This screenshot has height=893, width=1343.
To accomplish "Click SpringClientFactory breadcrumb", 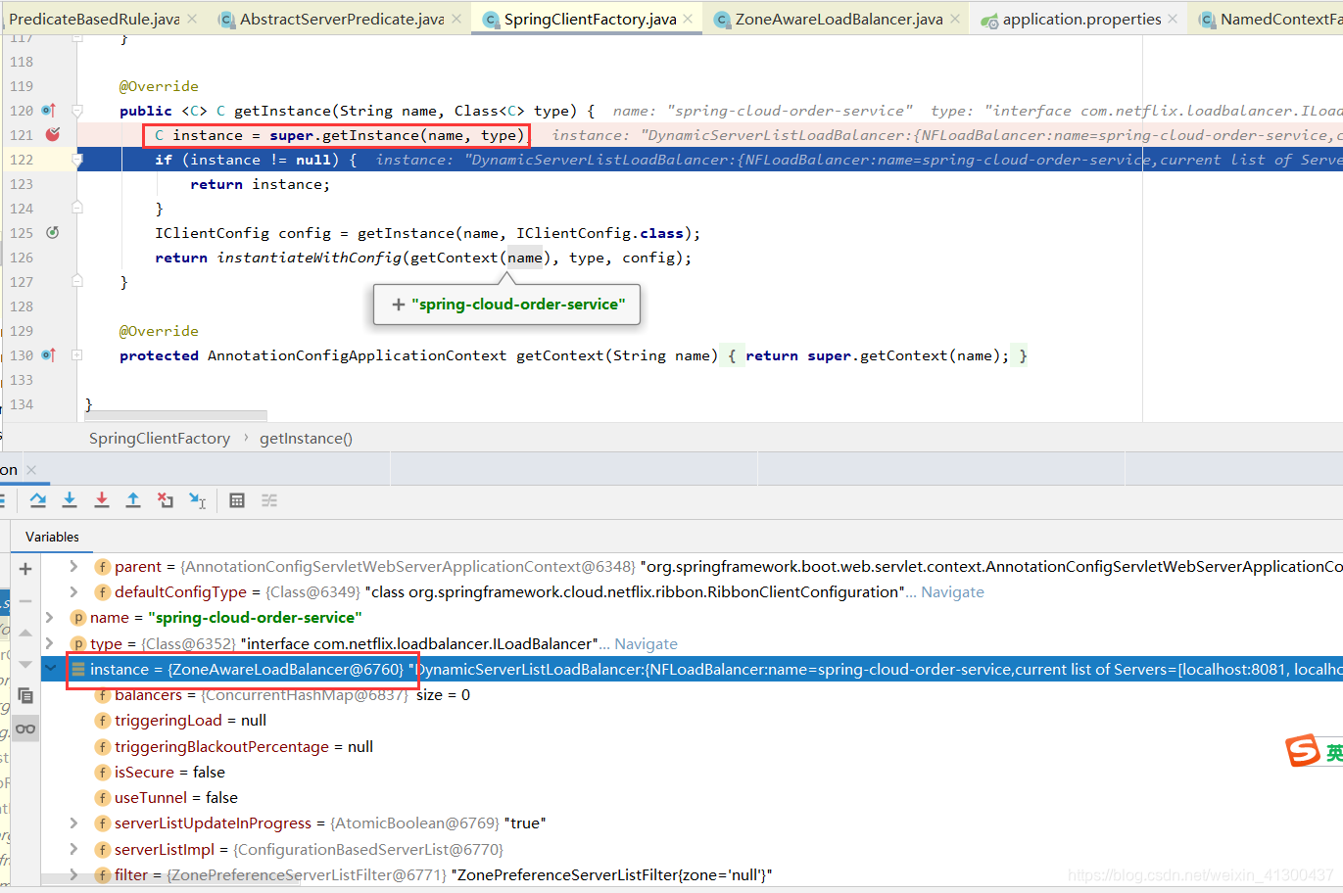I will point(160,439).
